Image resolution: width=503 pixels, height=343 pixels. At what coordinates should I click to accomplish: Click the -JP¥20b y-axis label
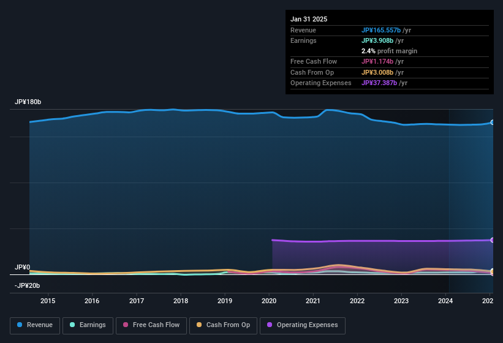28,285
